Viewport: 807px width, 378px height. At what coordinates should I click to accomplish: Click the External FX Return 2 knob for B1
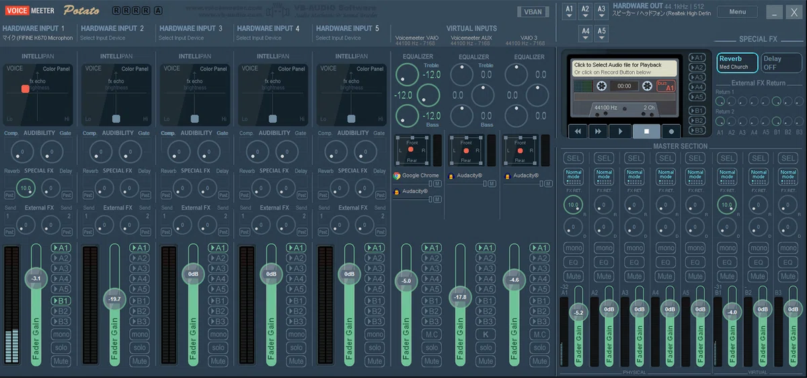point(777,122)
